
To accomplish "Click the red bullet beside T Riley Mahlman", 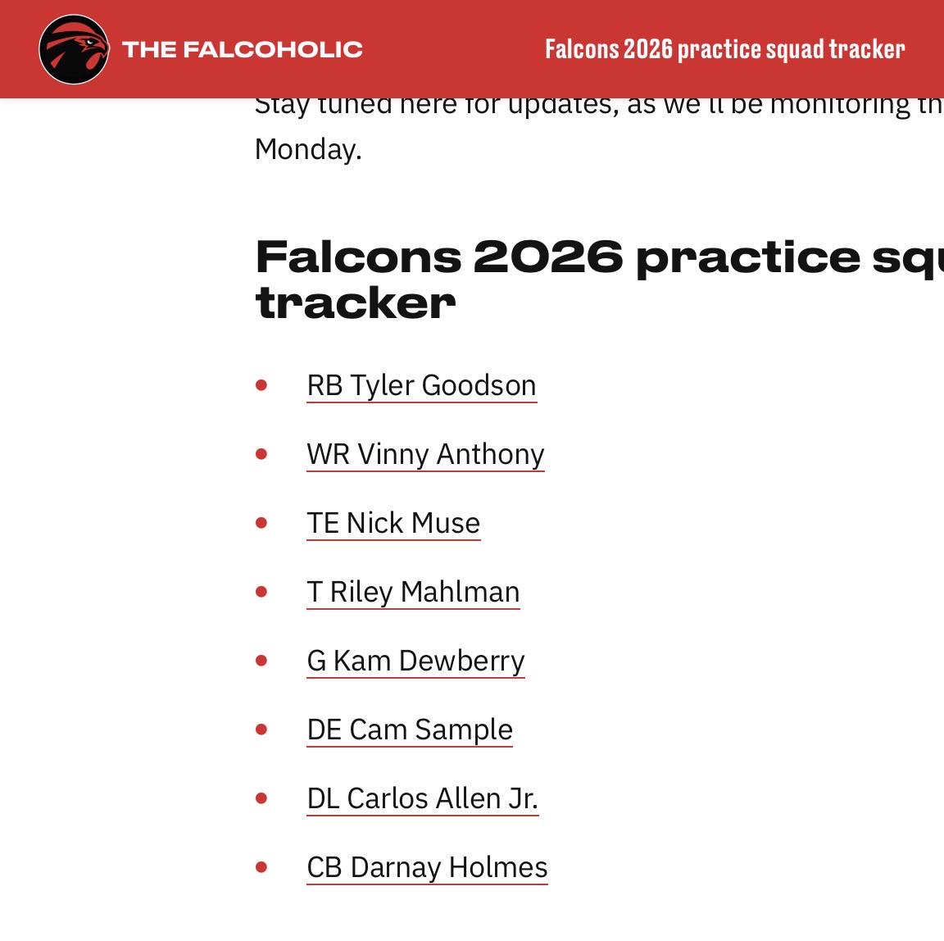I will pos(261,592).
